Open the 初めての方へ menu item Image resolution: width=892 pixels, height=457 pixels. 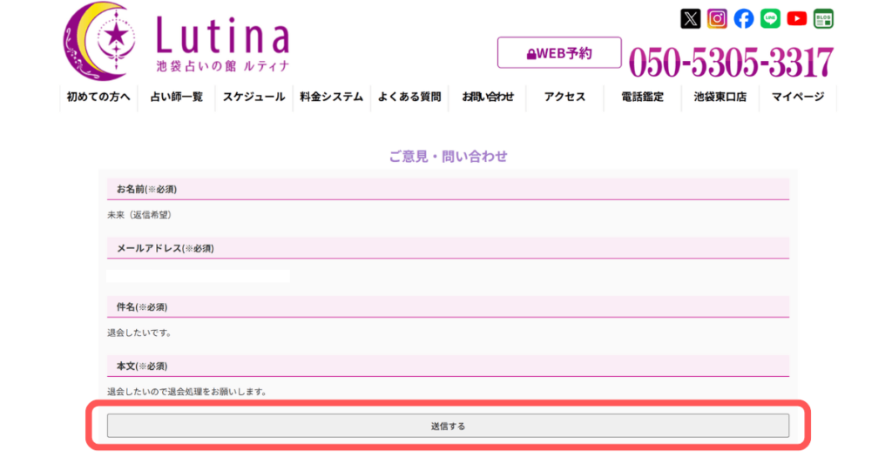98,97
